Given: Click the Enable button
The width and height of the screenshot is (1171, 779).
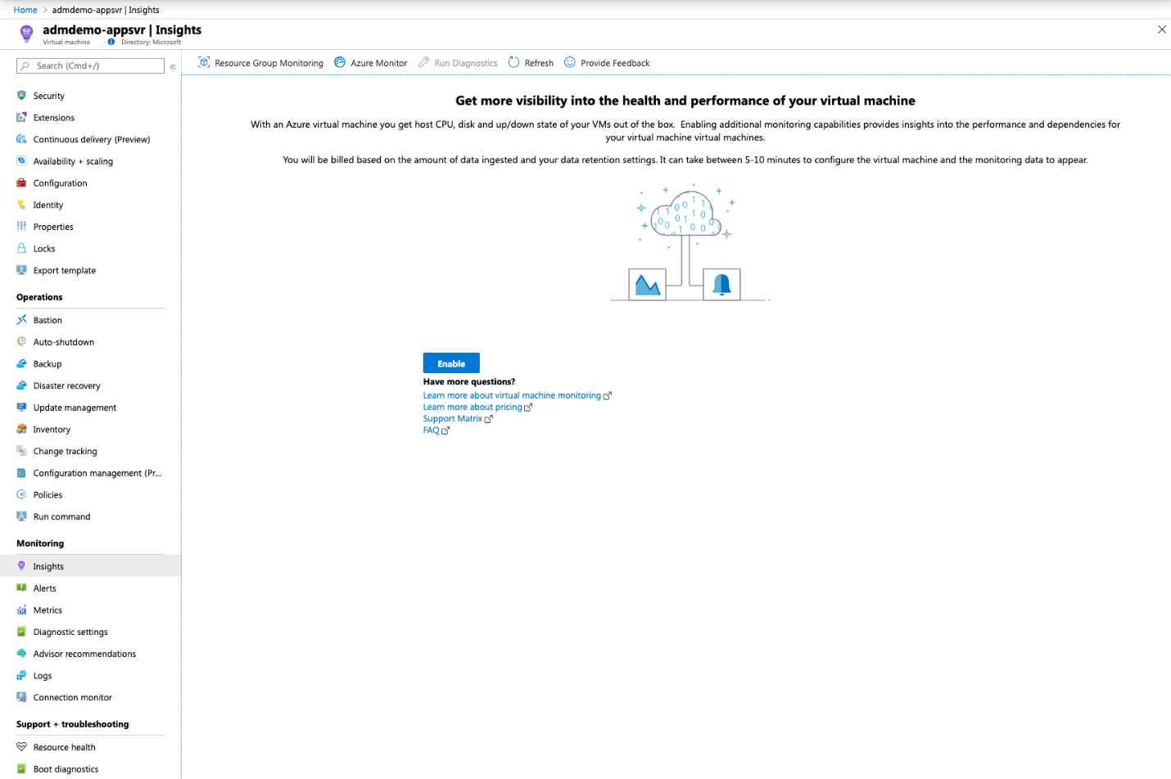Looking at the screenshot, I should (x=451, y=363).
